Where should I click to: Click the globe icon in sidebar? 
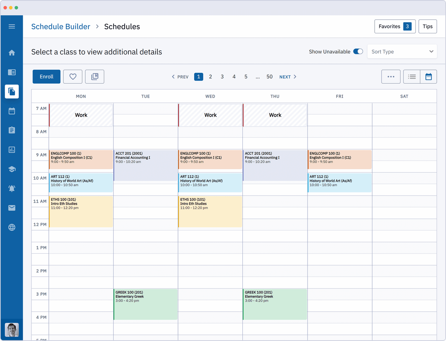(12, 227)
